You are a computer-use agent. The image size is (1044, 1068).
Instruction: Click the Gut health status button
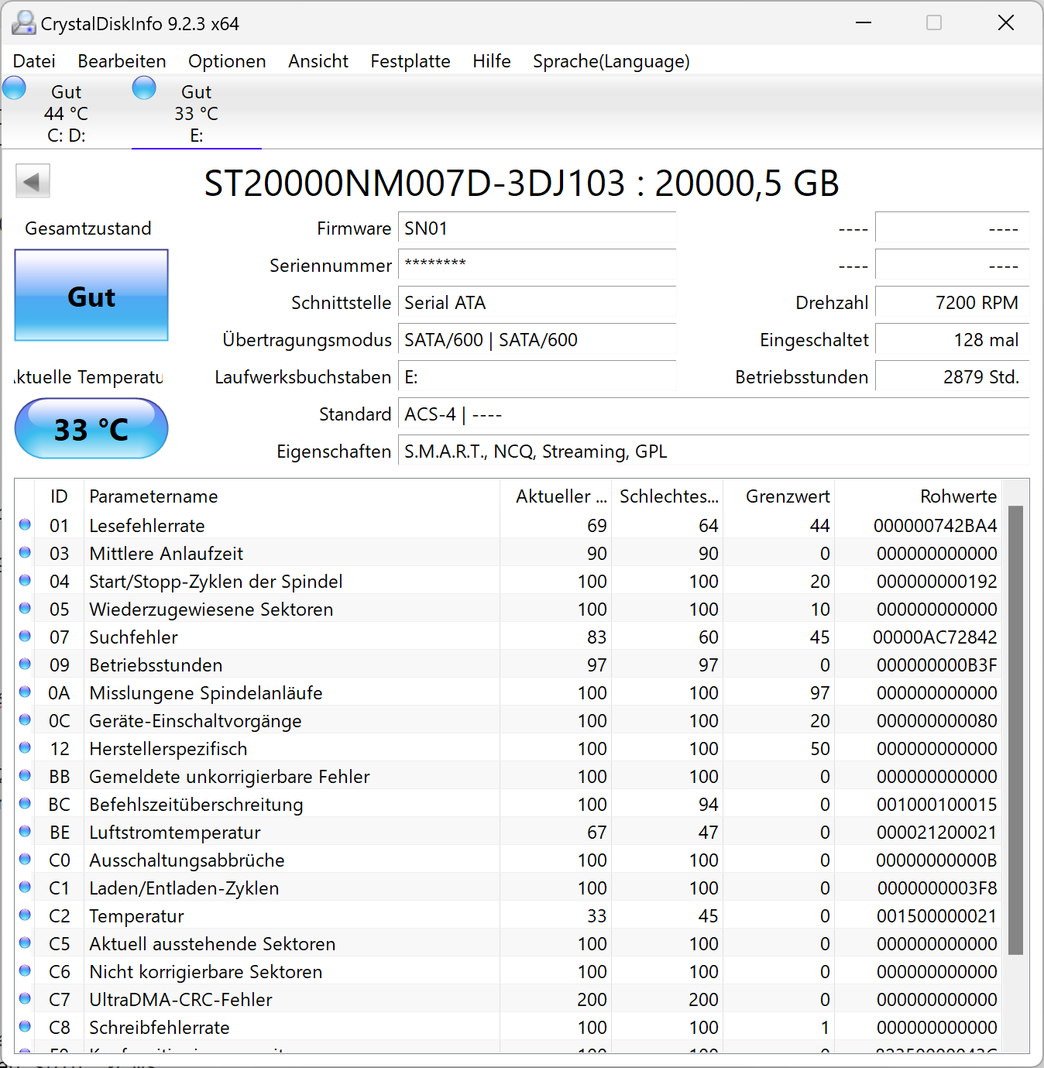click(91, 295)
